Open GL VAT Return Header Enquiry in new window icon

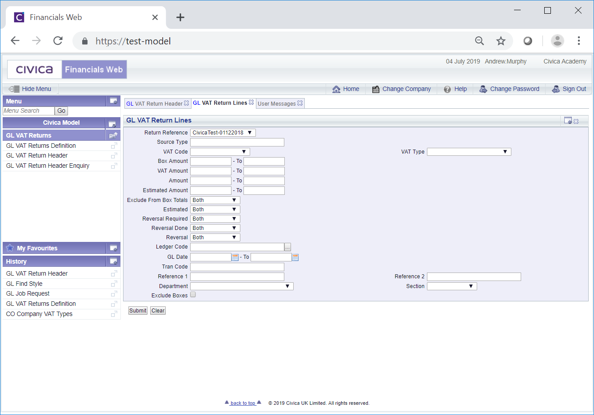pos(114,166)
